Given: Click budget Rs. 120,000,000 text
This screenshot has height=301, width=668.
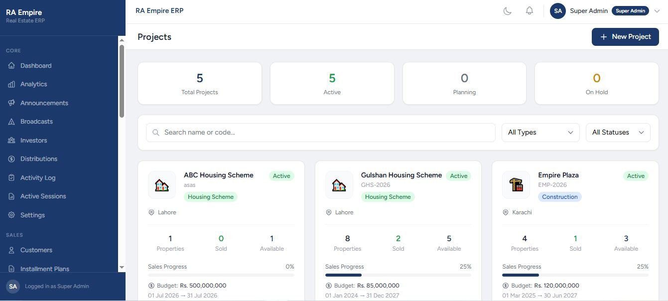Looking at the screenshot, I should [557, 286].
